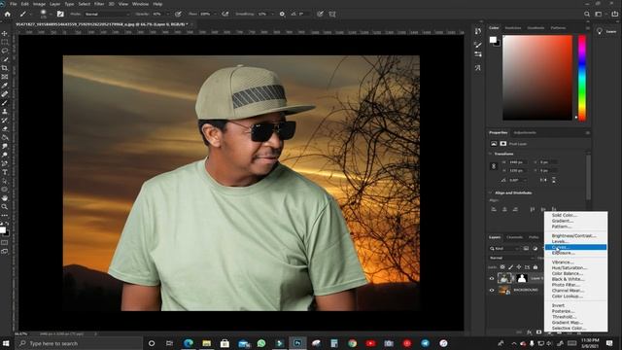Hide the BACKGROUND layer eye icon
622x350 pixels.
[492, 290]
